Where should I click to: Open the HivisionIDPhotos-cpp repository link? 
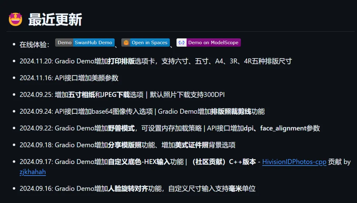point(294,162)
